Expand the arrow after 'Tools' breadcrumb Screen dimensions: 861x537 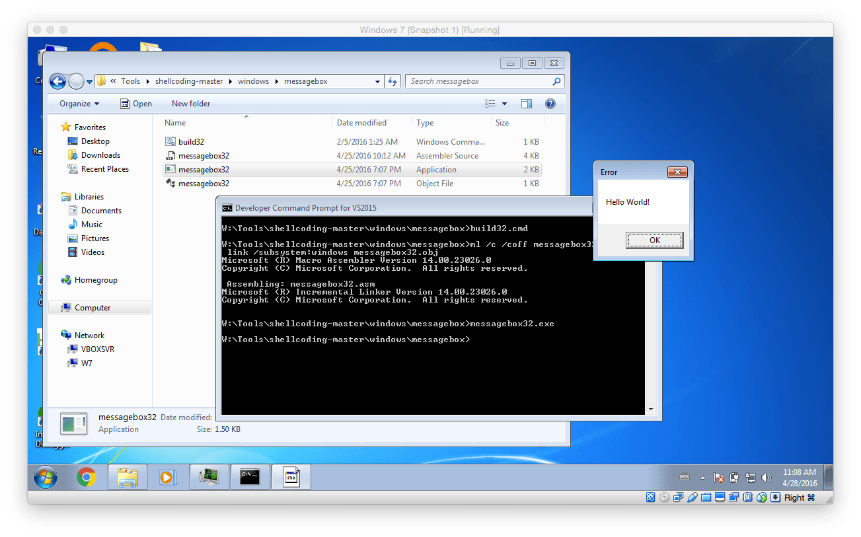tap(147, 81)
